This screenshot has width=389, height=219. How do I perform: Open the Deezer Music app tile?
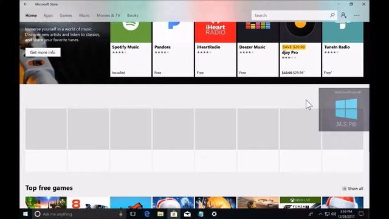(x=258, y=49)
